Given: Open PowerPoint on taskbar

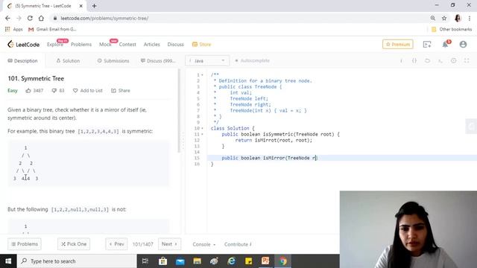Looking at the screenshot, I should [x=265, y=261].
